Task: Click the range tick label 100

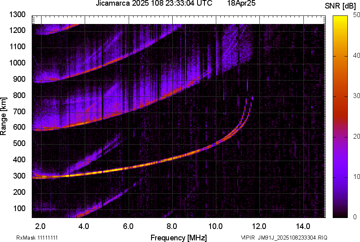Action: [19, 208]
